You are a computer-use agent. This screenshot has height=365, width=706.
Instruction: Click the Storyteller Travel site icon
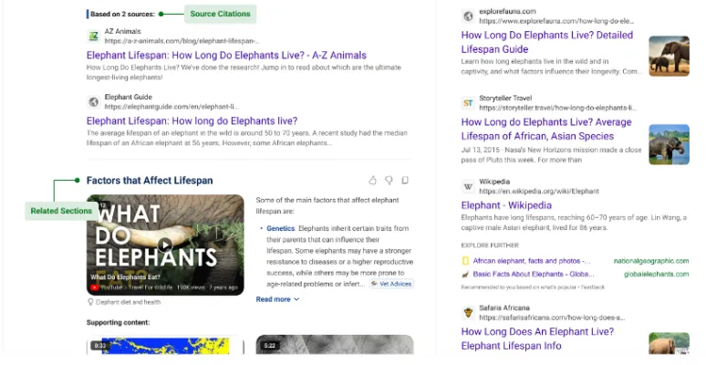coord(468,102)
